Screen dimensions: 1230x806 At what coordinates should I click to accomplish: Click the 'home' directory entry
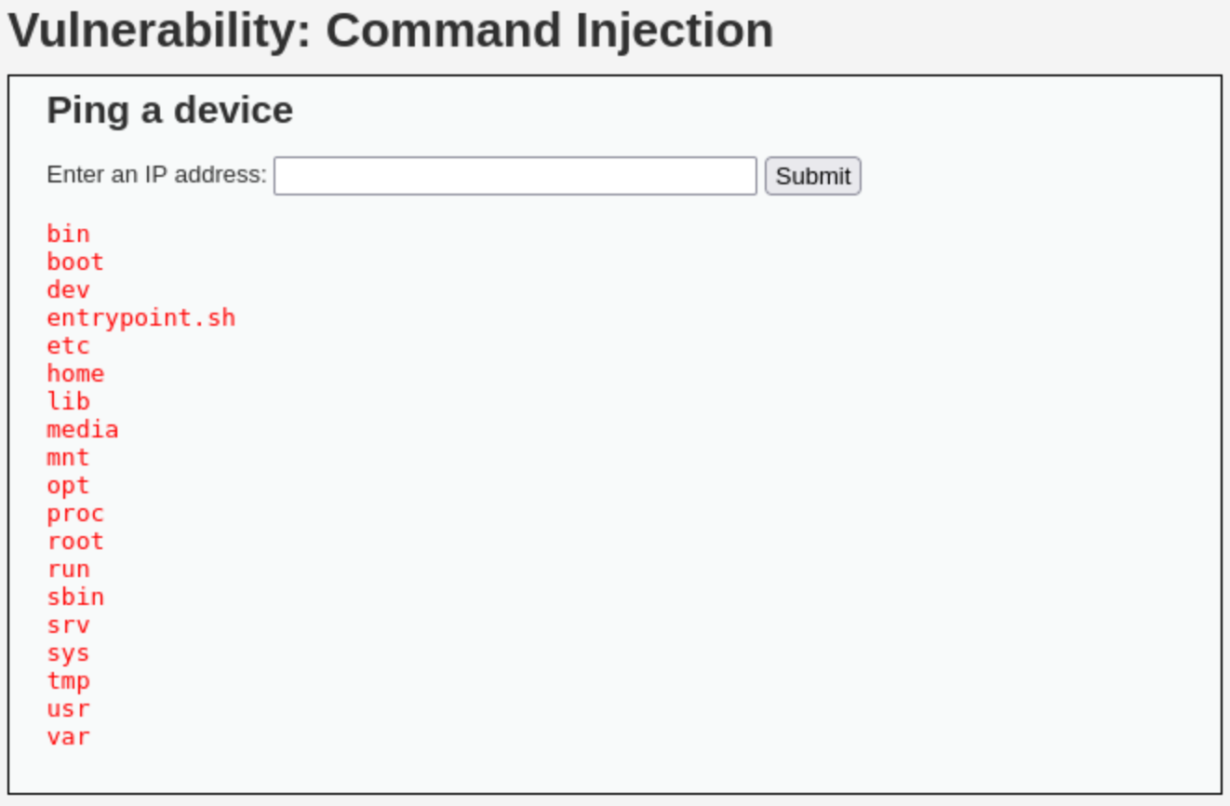point(75,373)
